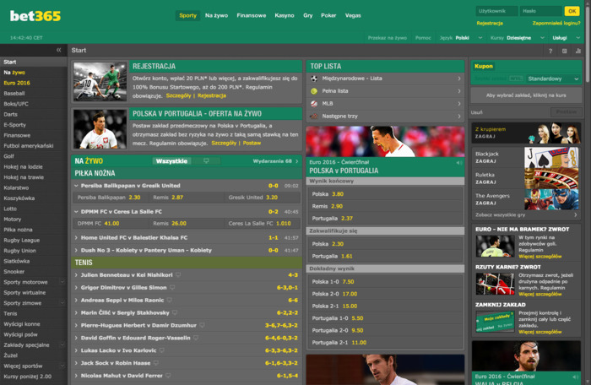This screenshot has width=591, height=385.
Task: Click live stream icon for Mahut v Ferrer
Action: tap(168, 376)
